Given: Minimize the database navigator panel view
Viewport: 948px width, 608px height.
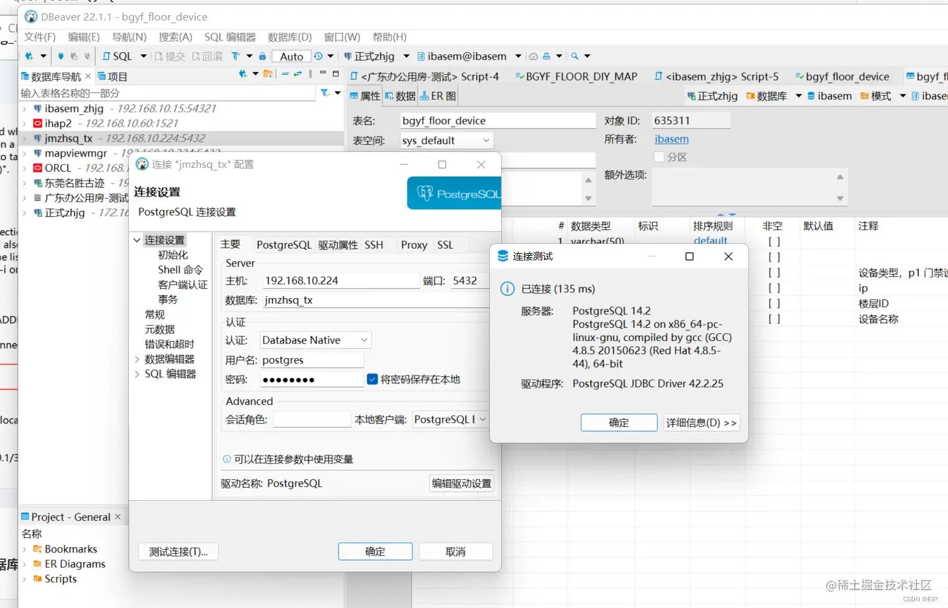Looking at the screenshot, I should click(323, 73).
